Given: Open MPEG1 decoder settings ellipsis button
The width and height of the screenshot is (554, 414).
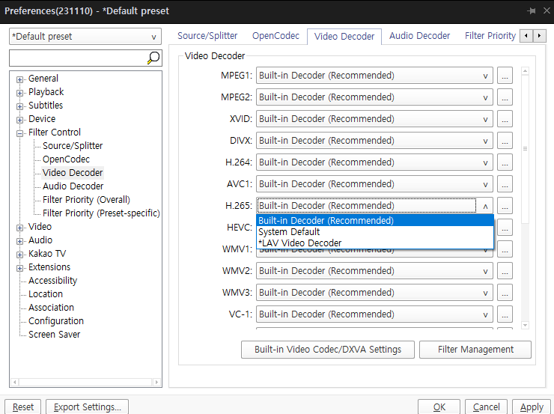Looking at the screenshot, I should 505,76.
